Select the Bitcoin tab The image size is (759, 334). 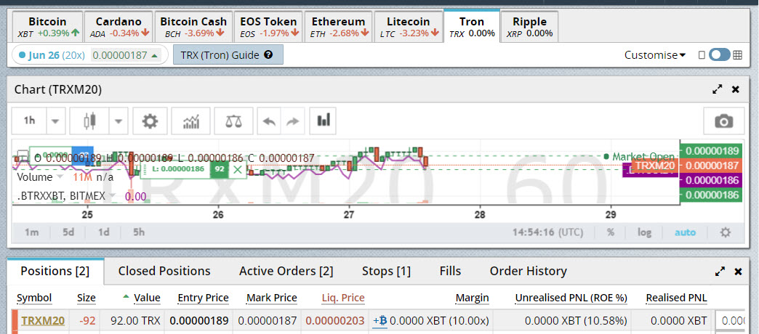click(x=47, y=27)
